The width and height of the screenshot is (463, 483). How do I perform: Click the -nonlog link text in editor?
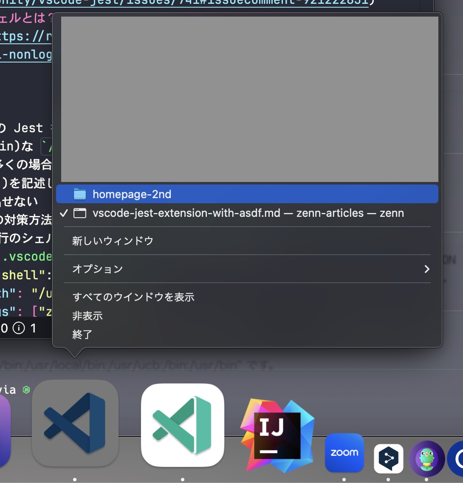click(x=26, y=54)
